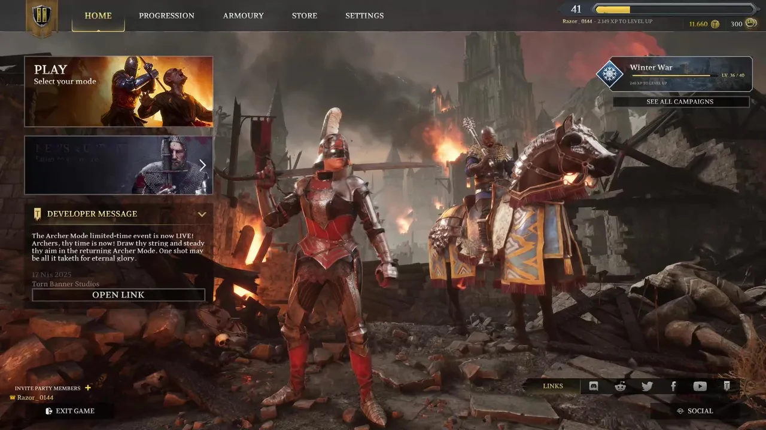Open the Torn Banner website icon
The height and width of the screenshot is (430, 766).
727,386
